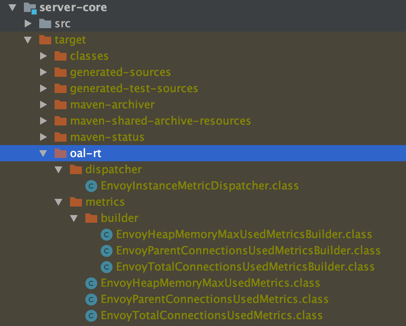406x326 pixels.
Task: Expand the generated-test-sources folder arrow
Action: 43,88
